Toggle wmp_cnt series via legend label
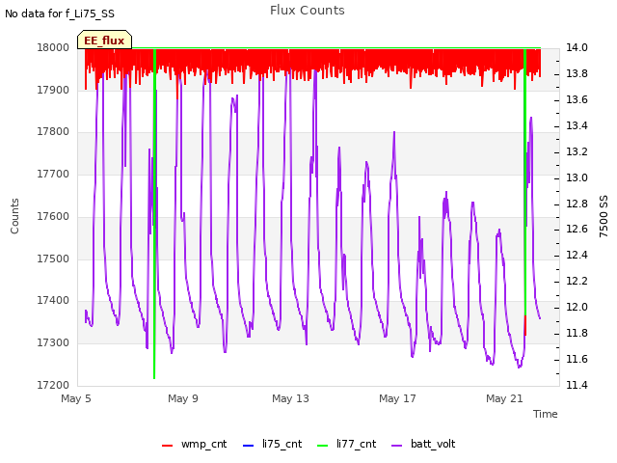617x463 pixels. click(203, 444)
